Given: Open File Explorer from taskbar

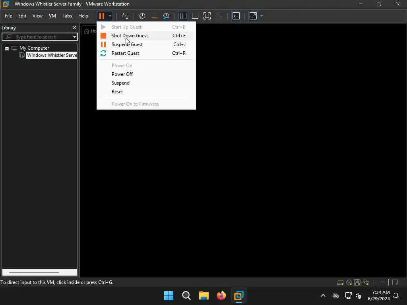Looking at the screenshot, I should pyautogui.click(x=204, y=295).
